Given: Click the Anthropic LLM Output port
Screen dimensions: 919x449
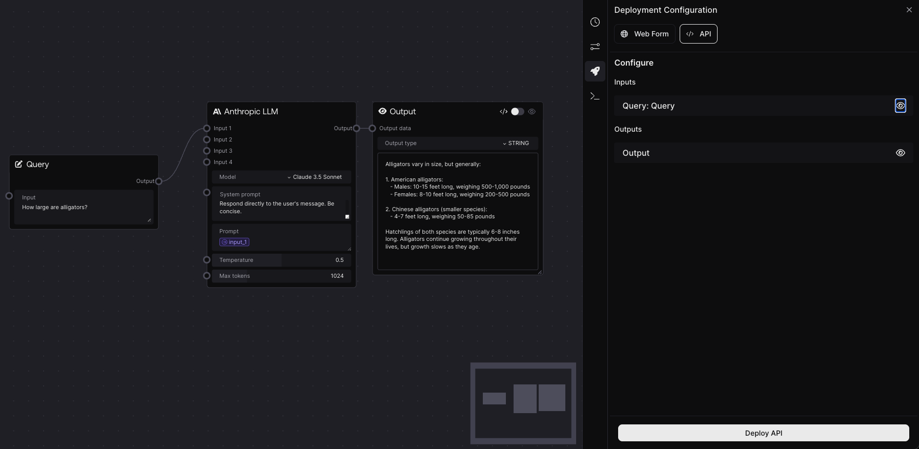Looking at the screenshot, I should click(x=356, y=128).
